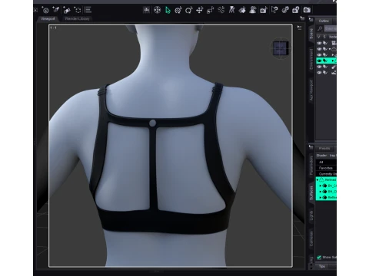Click the view cube in viewport corner

coord(281,48)
